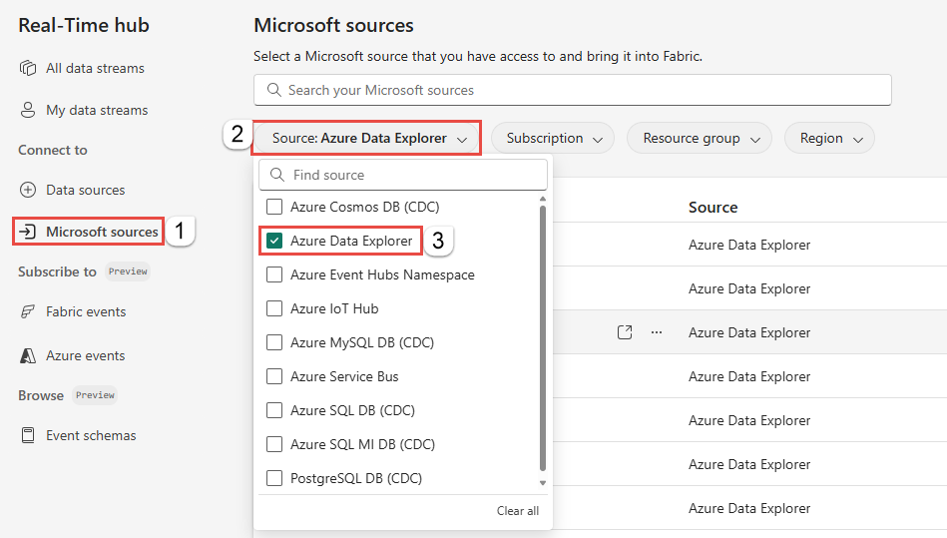Click the All data streams icon
The image size is (947, 538).
pos(28,68)
